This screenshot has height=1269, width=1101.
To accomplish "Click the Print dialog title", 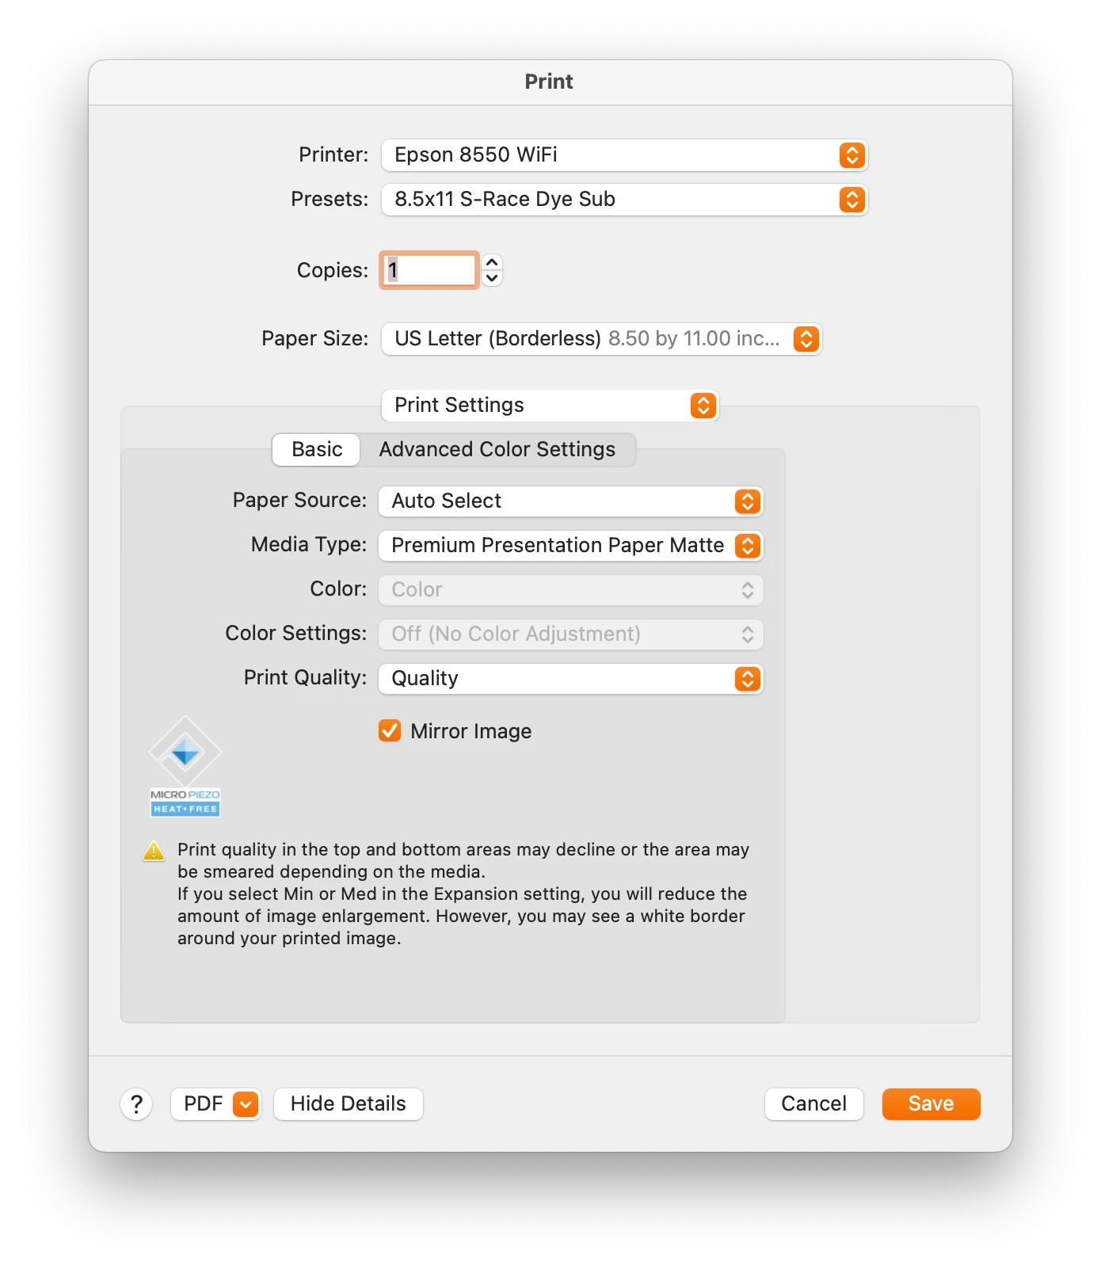I will click(x=549, y=82).
